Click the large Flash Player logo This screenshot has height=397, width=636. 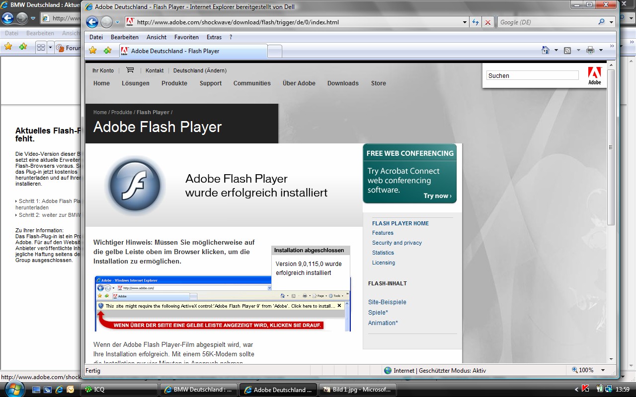135,185
